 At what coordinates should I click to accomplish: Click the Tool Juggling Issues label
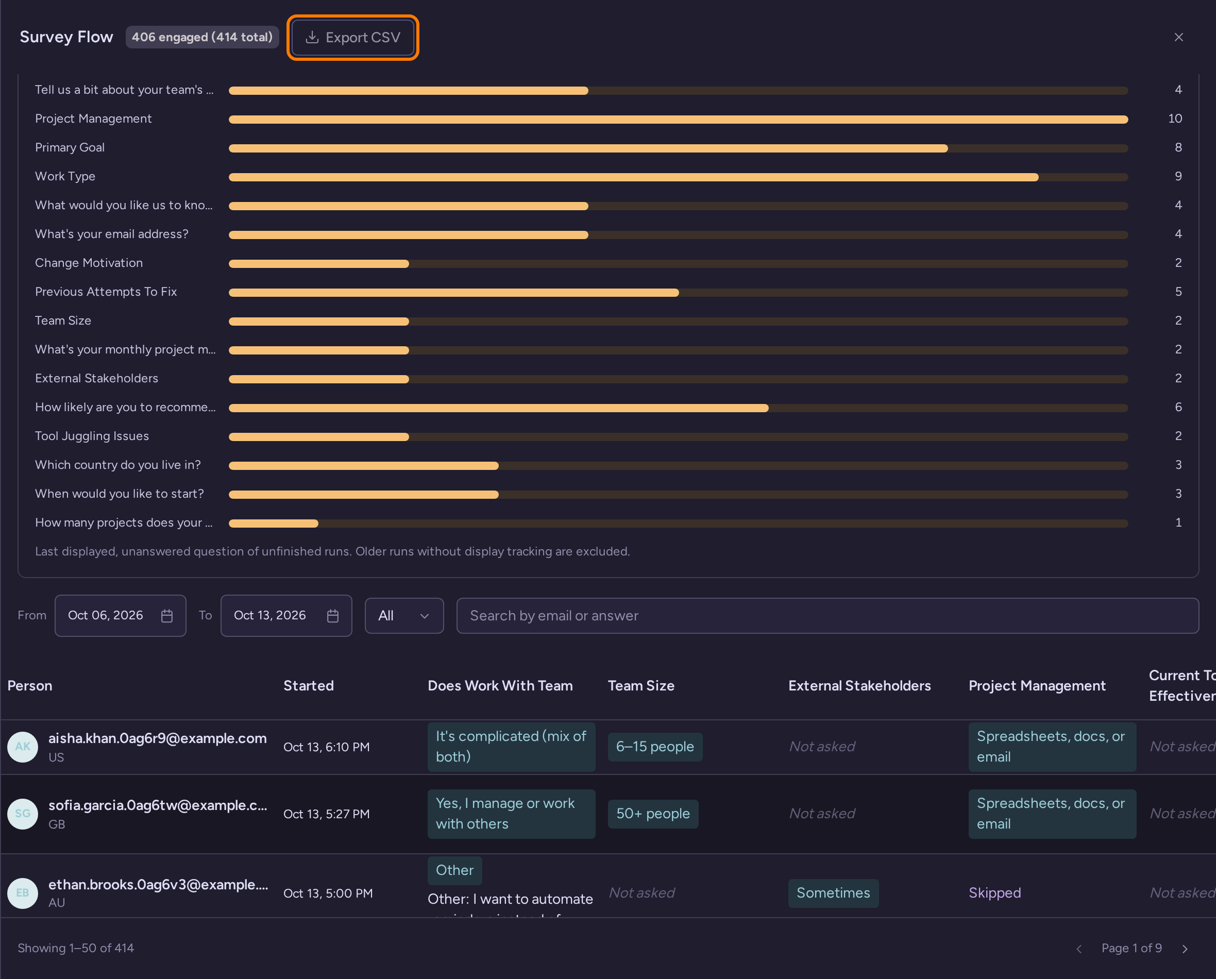(x=92, y=436)
